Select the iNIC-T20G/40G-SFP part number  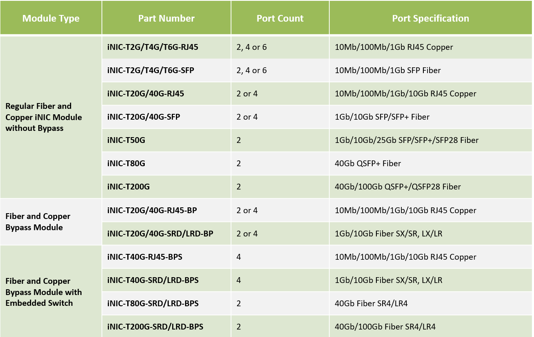(x=143, y=117)
